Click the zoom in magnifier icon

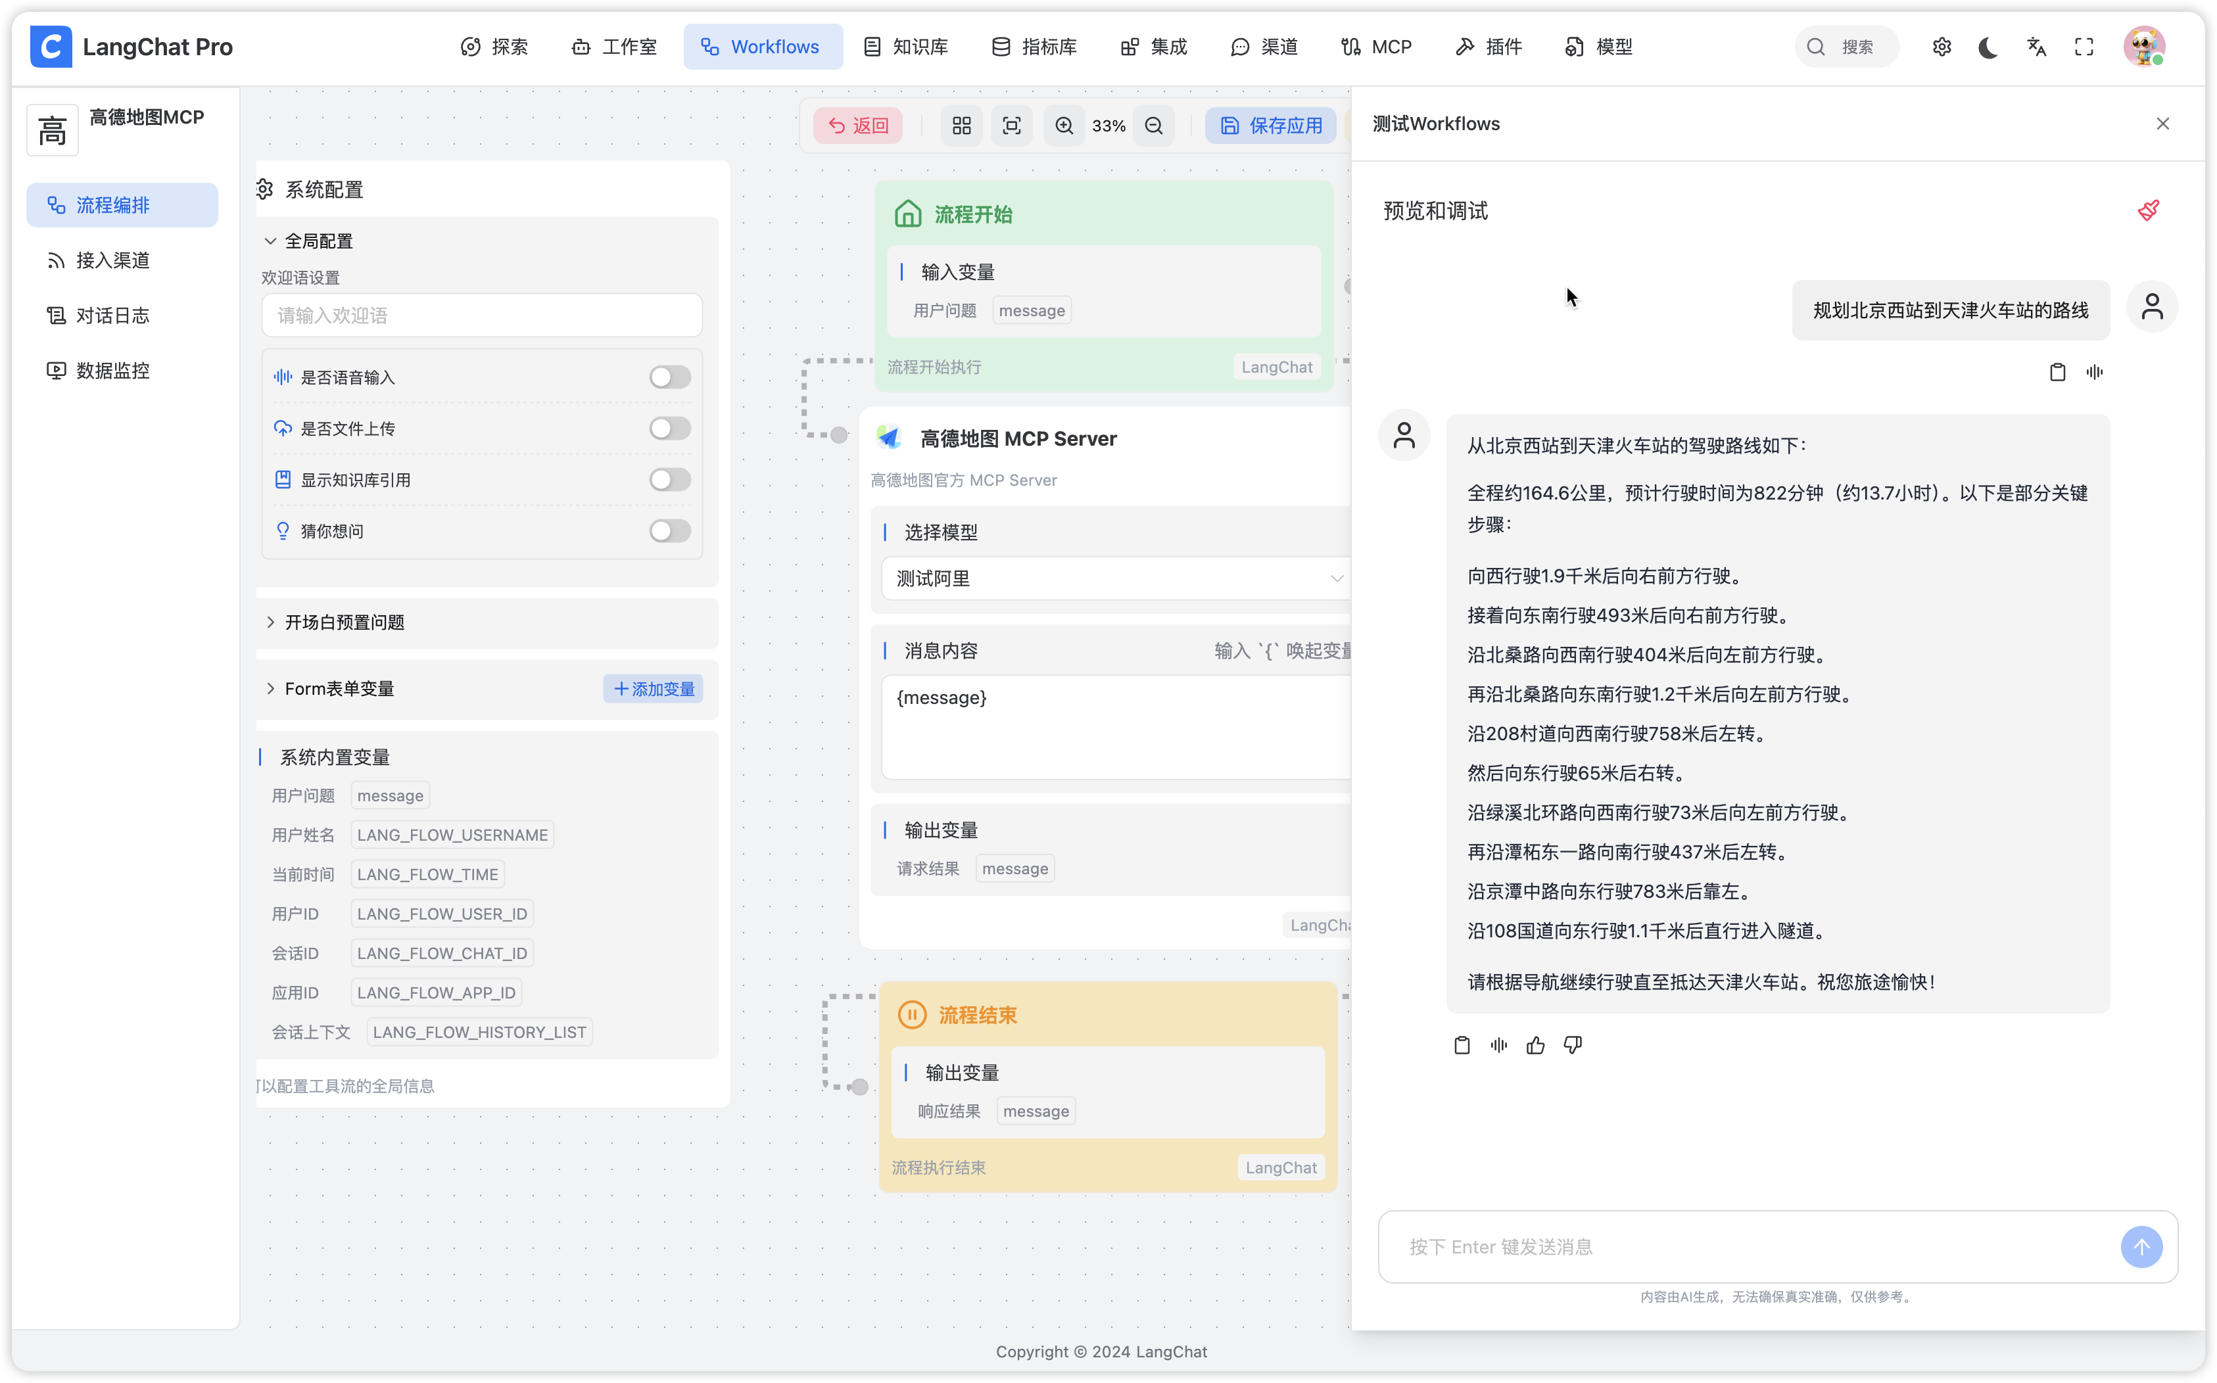1064,126
